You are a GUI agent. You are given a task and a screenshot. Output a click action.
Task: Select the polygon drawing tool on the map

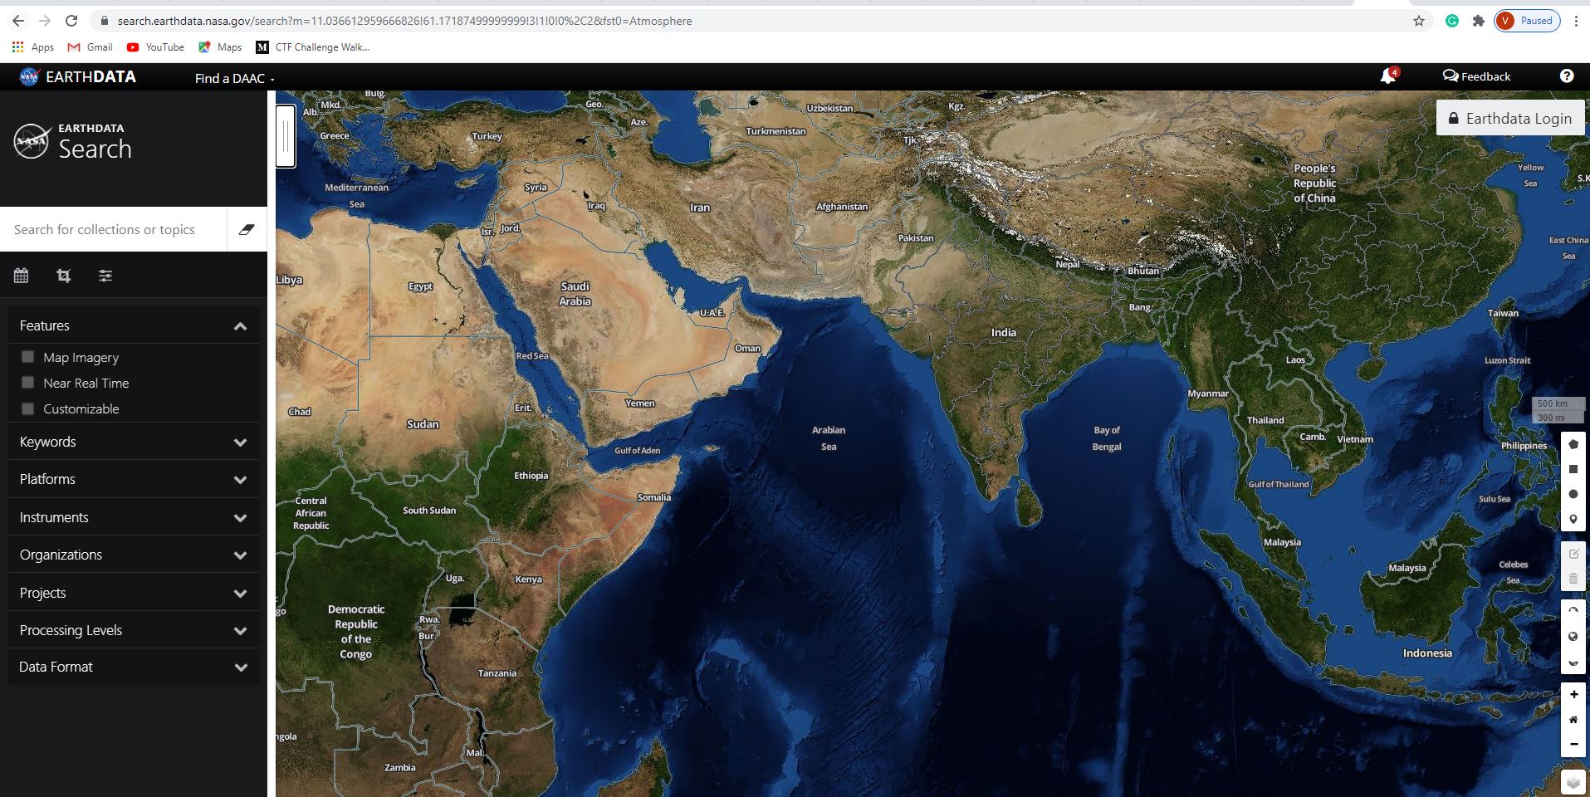(1573, 443)
